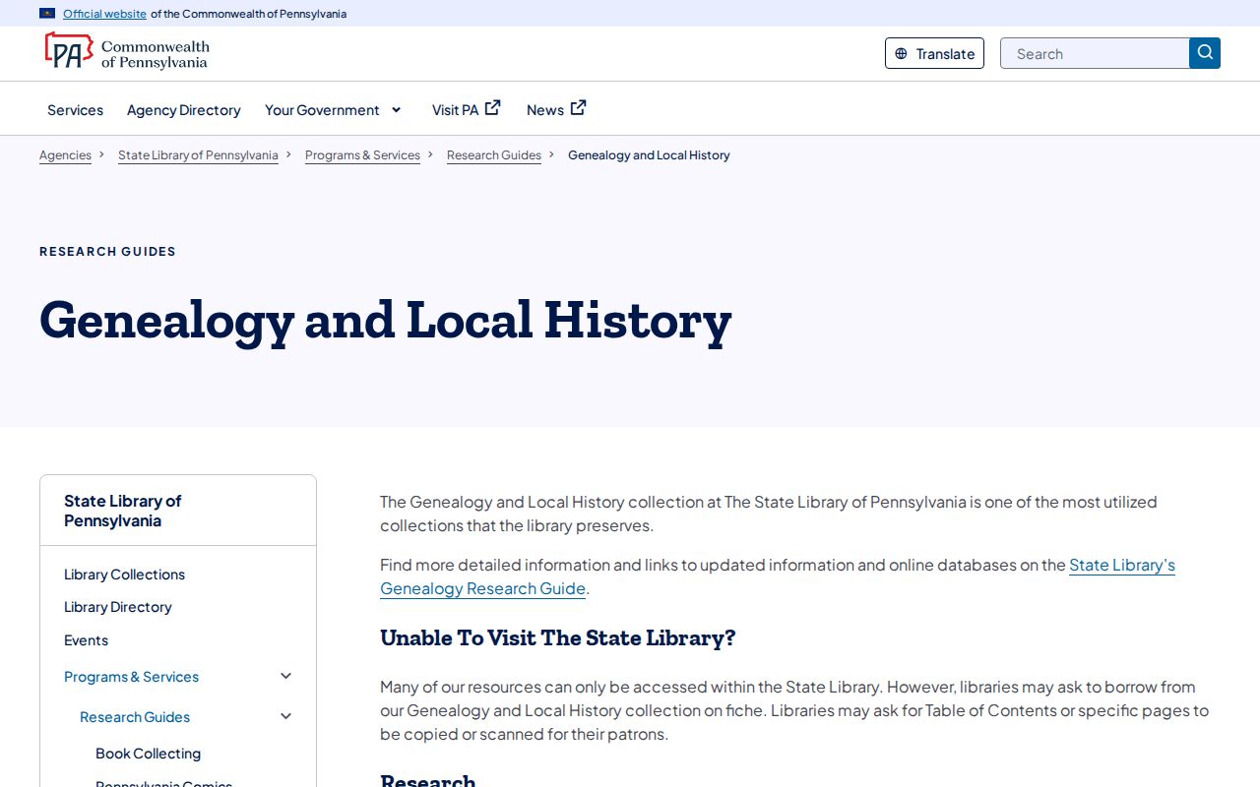Open Book Collecting in sidebar

[x=148, y=754]
